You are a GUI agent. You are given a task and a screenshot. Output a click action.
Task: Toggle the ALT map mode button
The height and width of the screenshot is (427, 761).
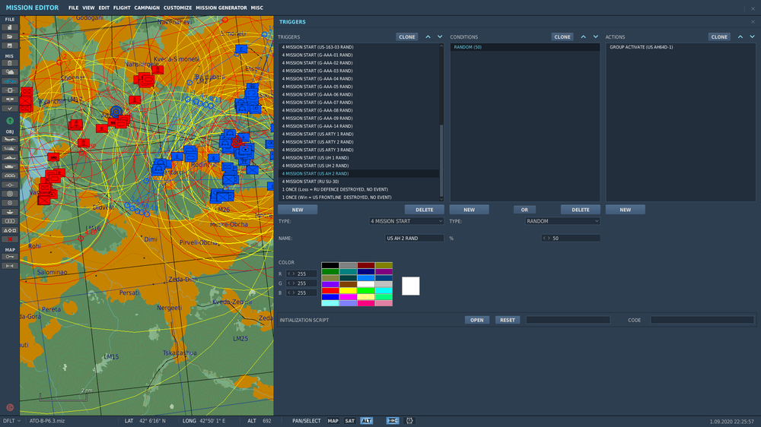pyautogui.click(x=367, y=420)
